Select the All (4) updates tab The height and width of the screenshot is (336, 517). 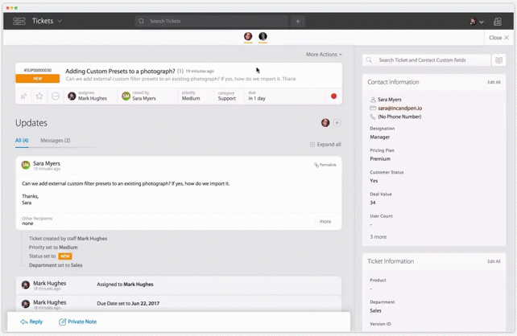[x=22, y=141]
